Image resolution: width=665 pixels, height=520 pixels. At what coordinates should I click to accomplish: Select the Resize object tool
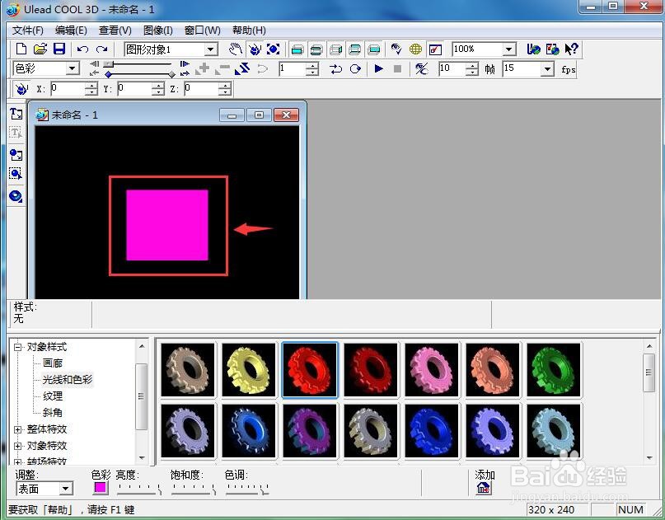tap(274, 49)
